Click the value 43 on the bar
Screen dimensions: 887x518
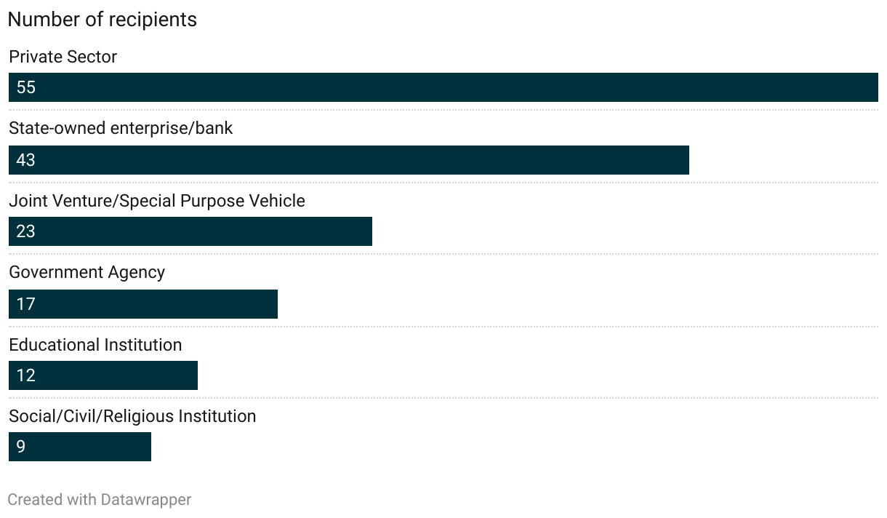point(25,160)
